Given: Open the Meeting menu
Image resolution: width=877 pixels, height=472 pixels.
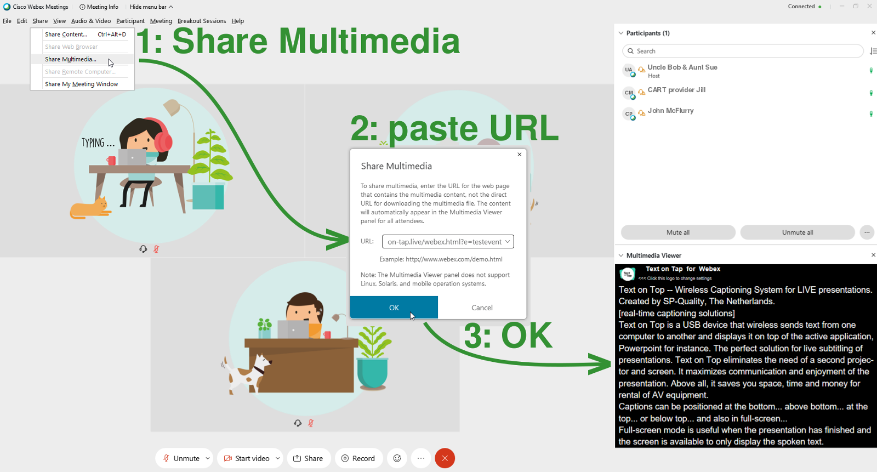Looking at the screenshot, I should [x=161, y=21].
